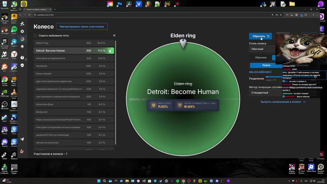Launch Spotify from desktop shortcut
Screen dimensions: 327x184
point(14,30)
